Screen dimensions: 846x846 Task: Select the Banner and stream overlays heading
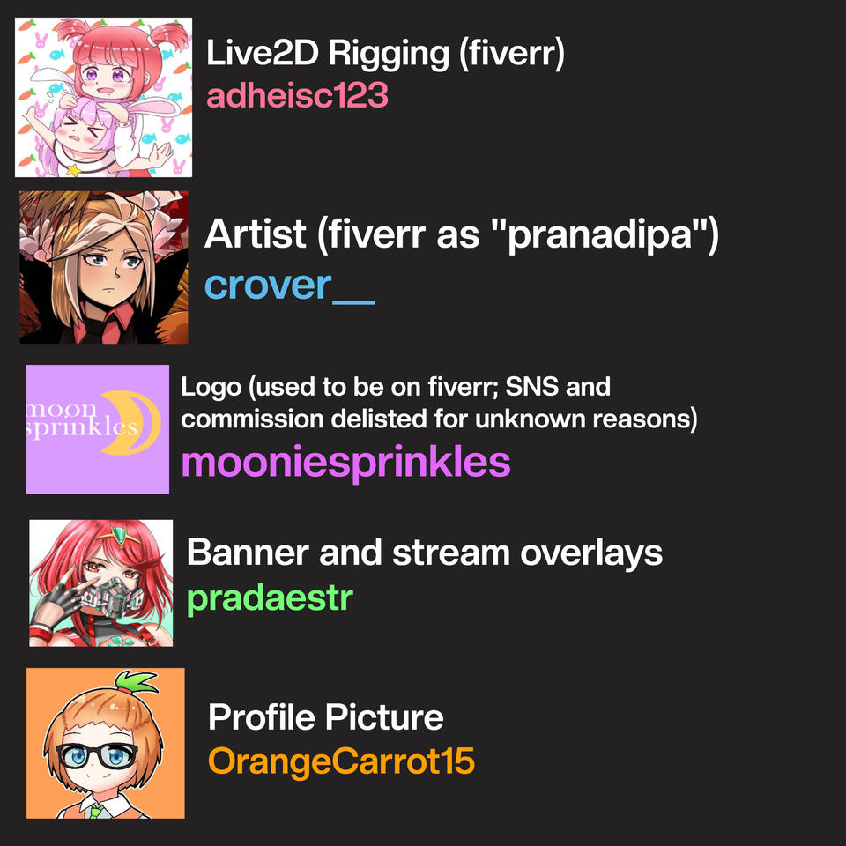425,553
